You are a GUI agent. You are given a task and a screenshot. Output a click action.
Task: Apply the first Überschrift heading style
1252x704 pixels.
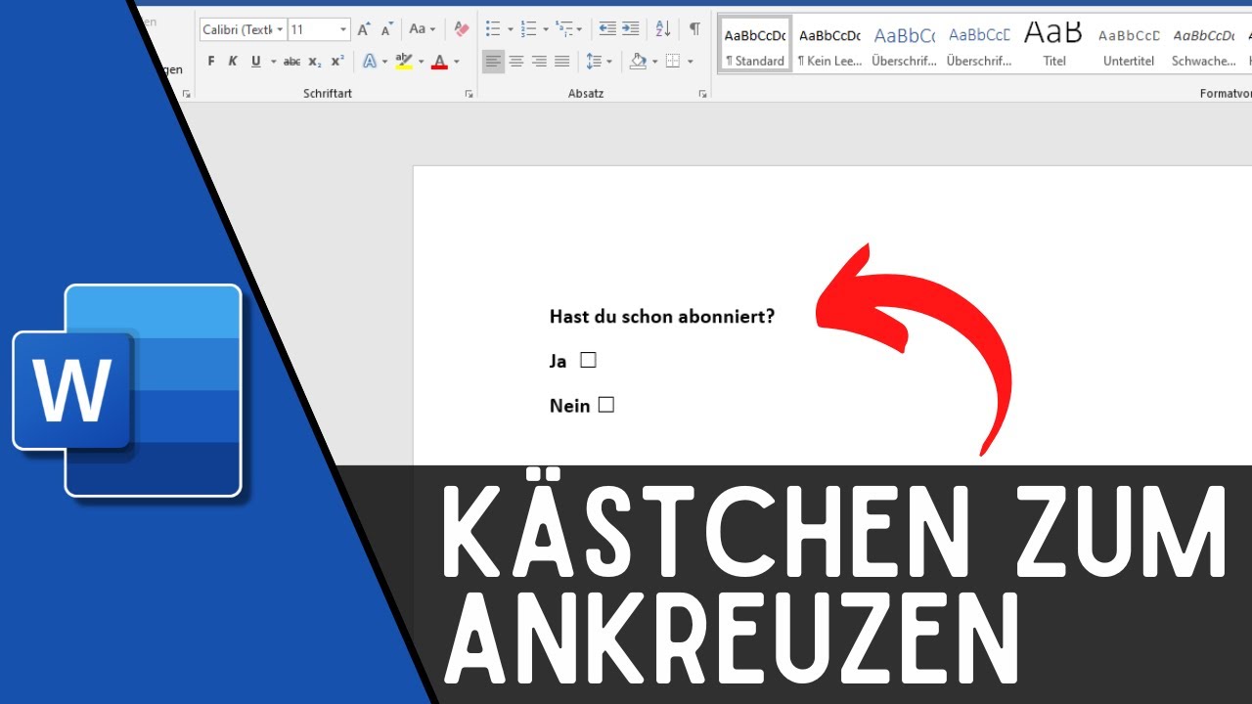(x=904, y=45)
